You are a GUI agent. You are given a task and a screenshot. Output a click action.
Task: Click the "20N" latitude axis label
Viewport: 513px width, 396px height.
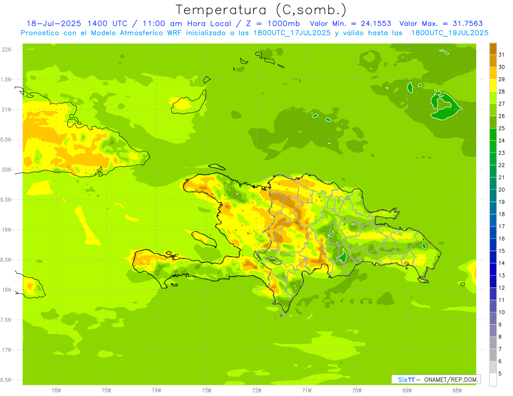click(6, 170)
